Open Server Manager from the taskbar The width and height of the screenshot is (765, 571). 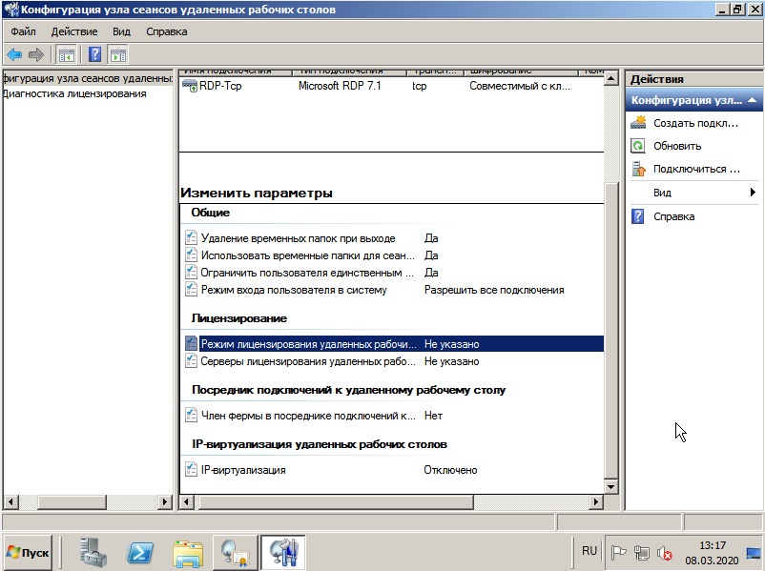click(x=93, y=552)
